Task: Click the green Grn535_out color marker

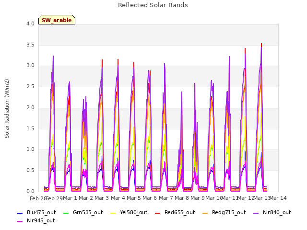Action: [x=66, y=213]
